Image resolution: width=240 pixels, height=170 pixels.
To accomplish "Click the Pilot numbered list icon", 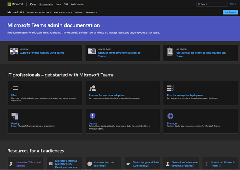I will (15, 88).
